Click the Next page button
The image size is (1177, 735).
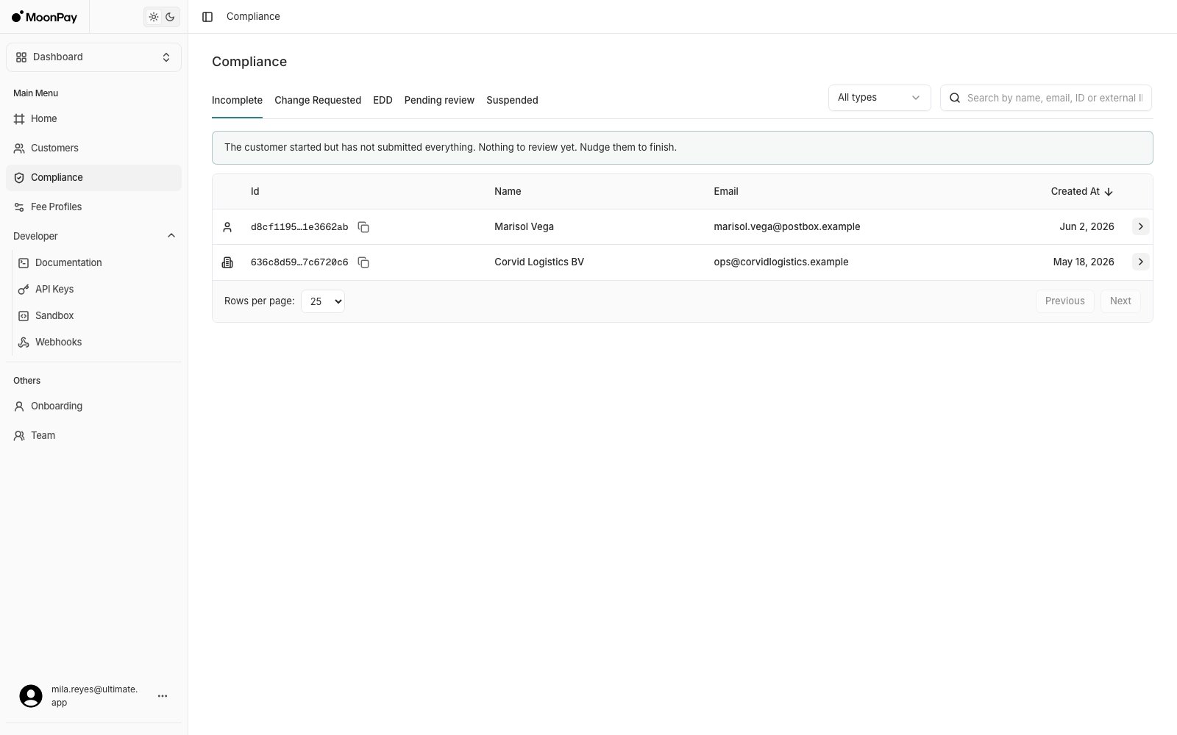tap(1120, 301)
